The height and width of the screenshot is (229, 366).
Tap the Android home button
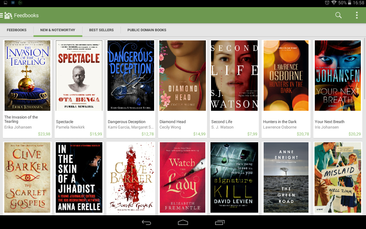(183, 222)
